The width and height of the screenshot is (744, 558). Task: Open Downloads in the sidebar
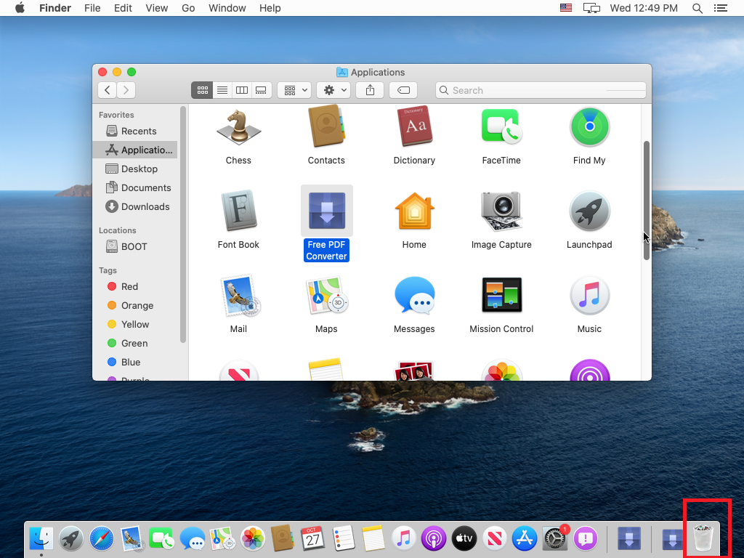tap(134, 207)
